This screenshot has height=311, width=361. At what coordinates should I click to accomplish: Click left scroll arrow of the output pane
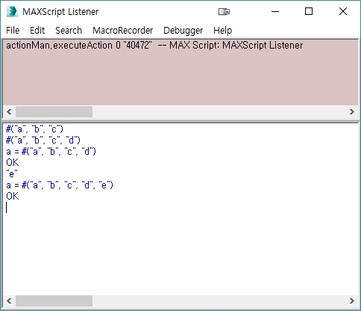click(9, 301)
